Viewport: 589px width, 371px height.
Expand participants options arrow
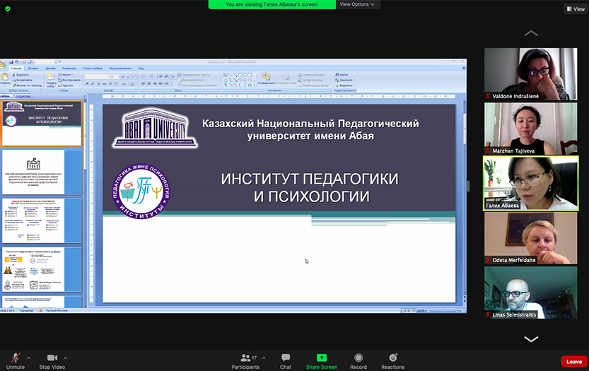pos(264,358)
